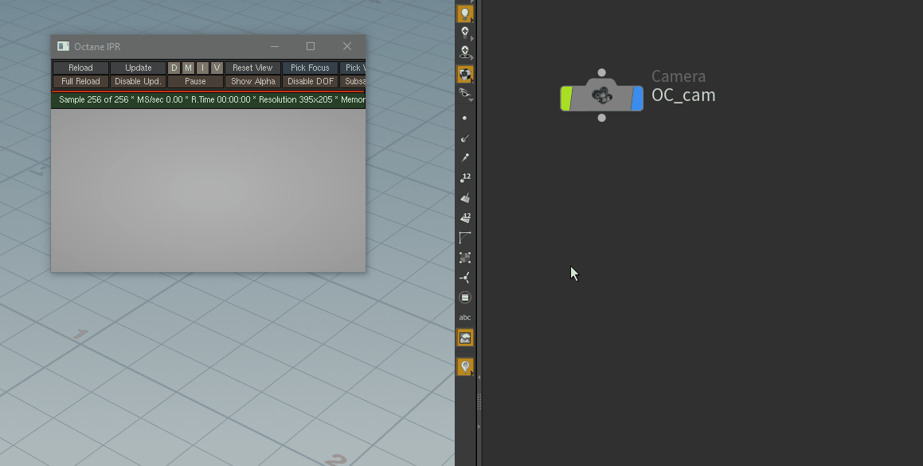This screenshot has width=923, height=466.
Task: Click Reload in Octane IPR
Action: point(80,68)
